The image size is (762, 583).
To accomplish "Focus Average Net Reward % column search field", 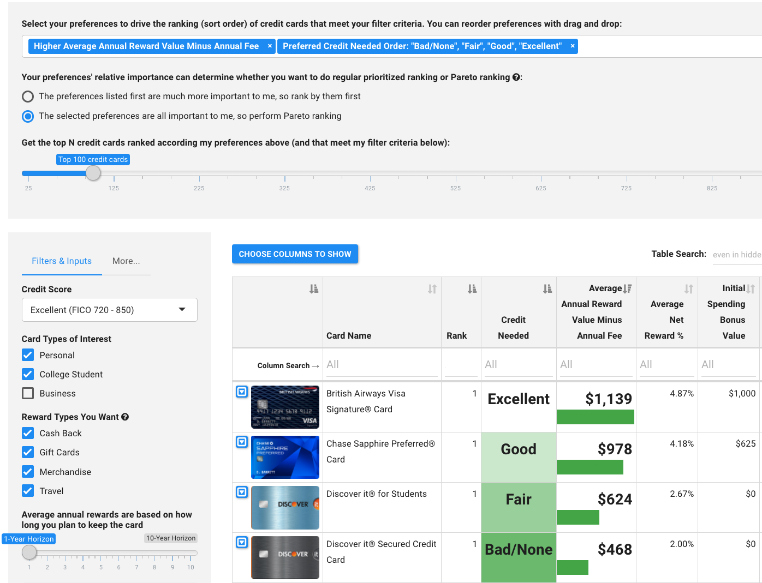I will tap(667, 365).
